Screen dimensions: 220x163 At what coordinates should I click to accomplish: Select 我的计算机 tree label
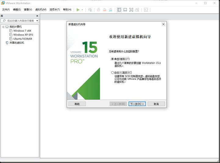tap(16, 27)
